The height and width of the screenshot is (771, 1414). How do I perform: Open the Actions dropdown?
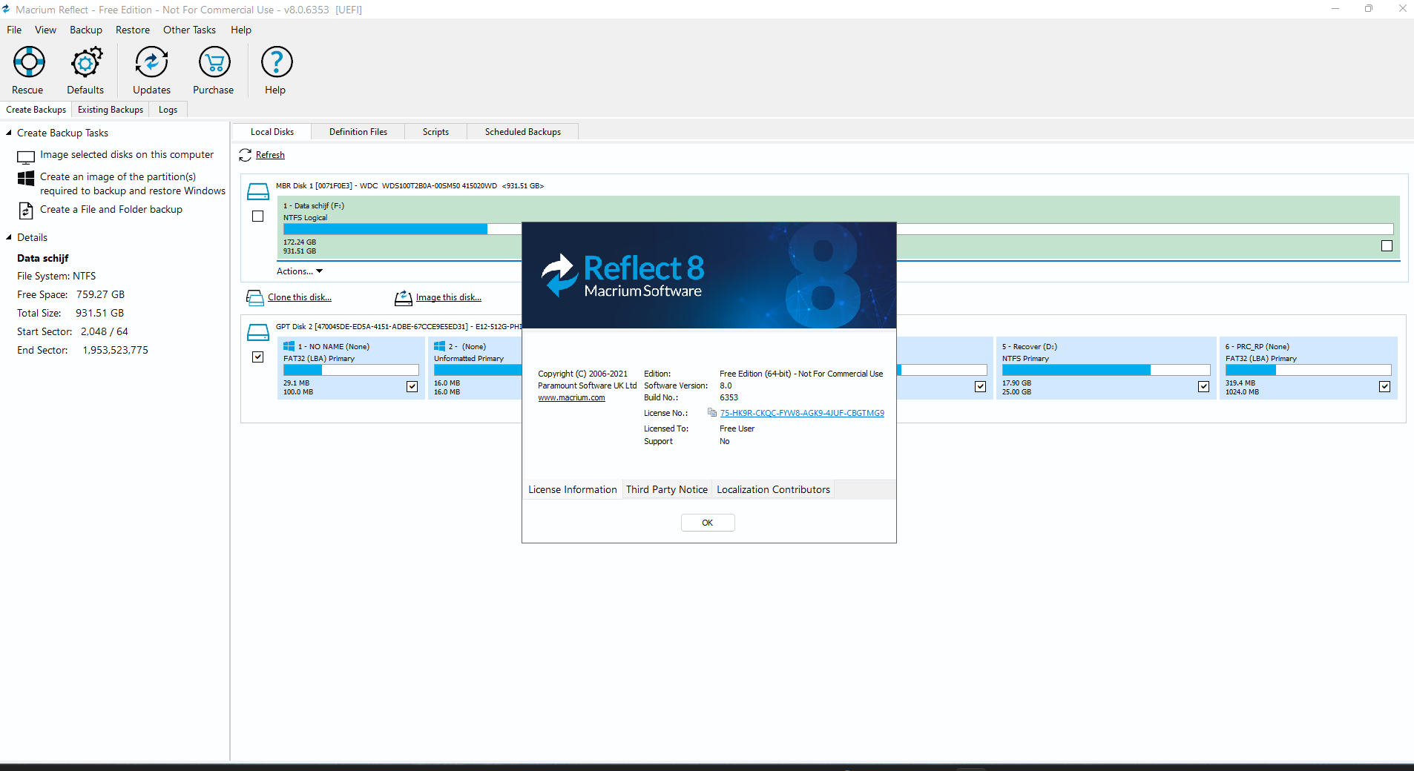(x=299, y=271)
